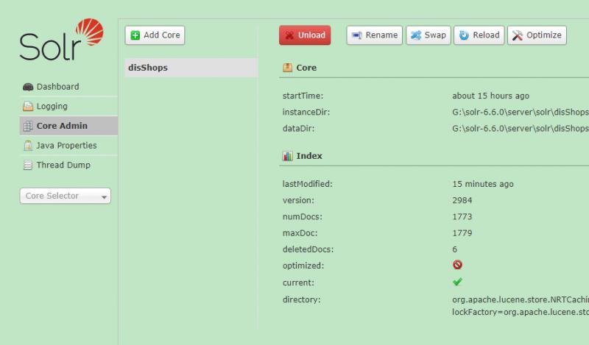
Task: Click the version value 2984
Action: coord(462,200)
